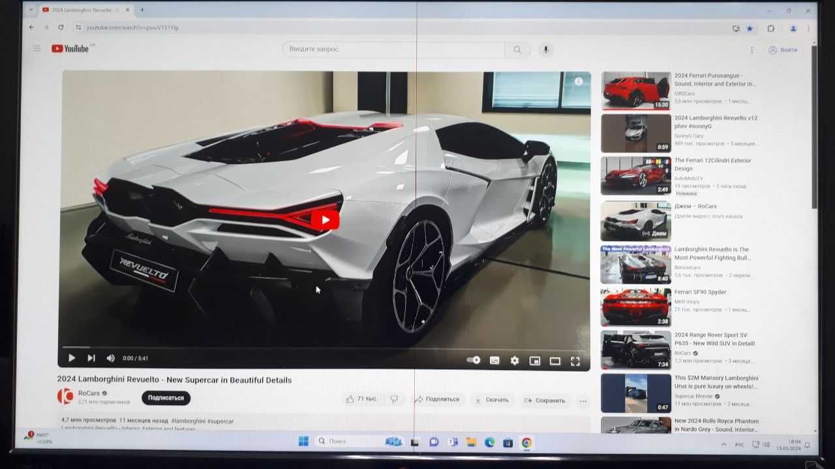Viewport: 835px width, 469px height.
Task: Dislike the video
Action: click(x=394, y=399)
